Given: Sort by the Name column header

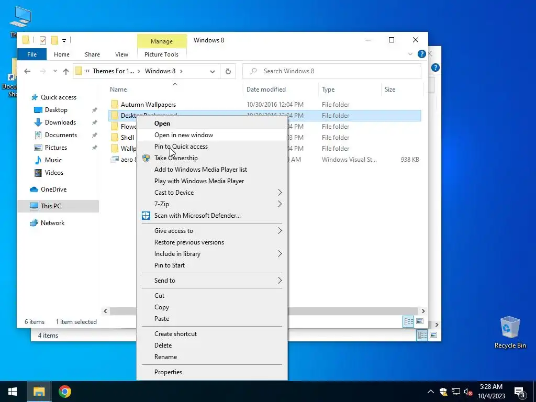Looking at the screenshot, I should (x=118, y=89).
